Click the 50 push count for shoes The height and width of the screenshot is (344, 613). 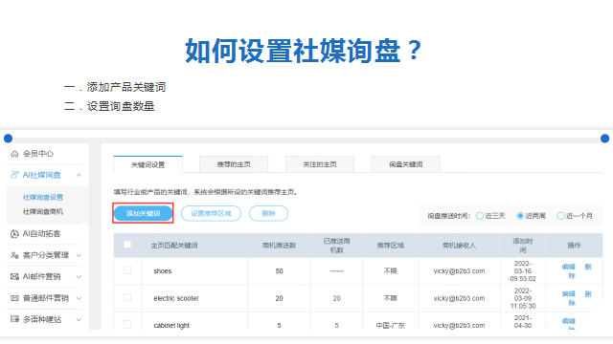click(279, 271)
